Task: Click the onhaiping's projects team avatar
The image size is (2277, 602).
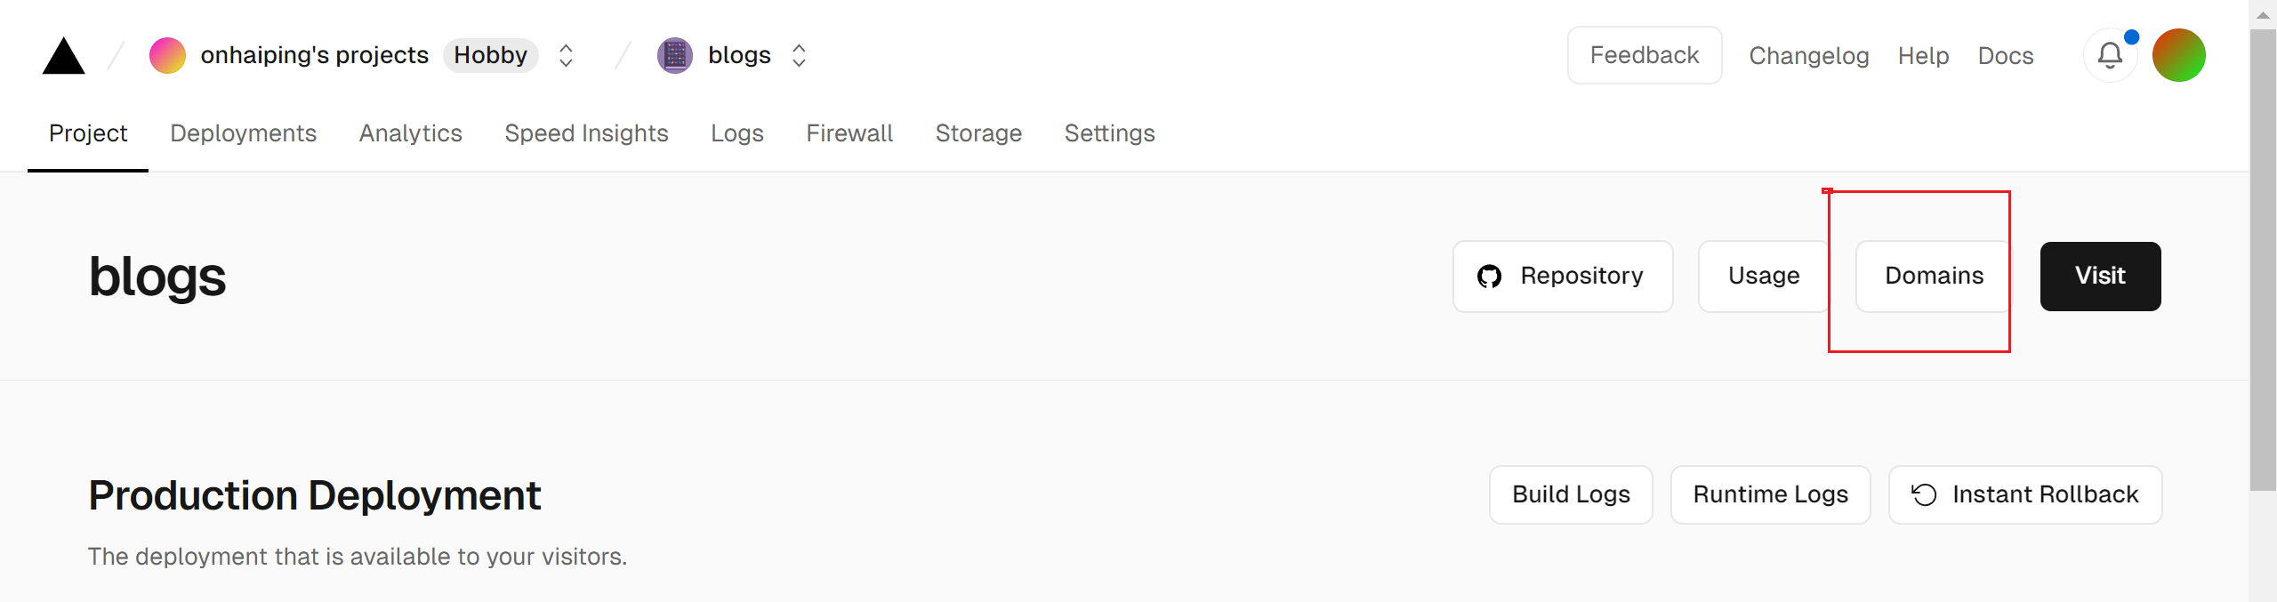Action: pyautogui.click(x=167, y=55)
